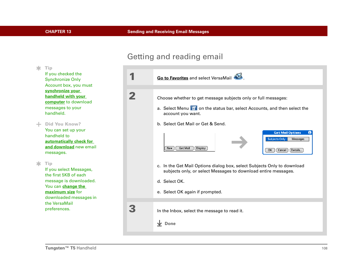Tap the Get Mail button
The width and height of the screenshot is (343, 265).
point(184,148)
